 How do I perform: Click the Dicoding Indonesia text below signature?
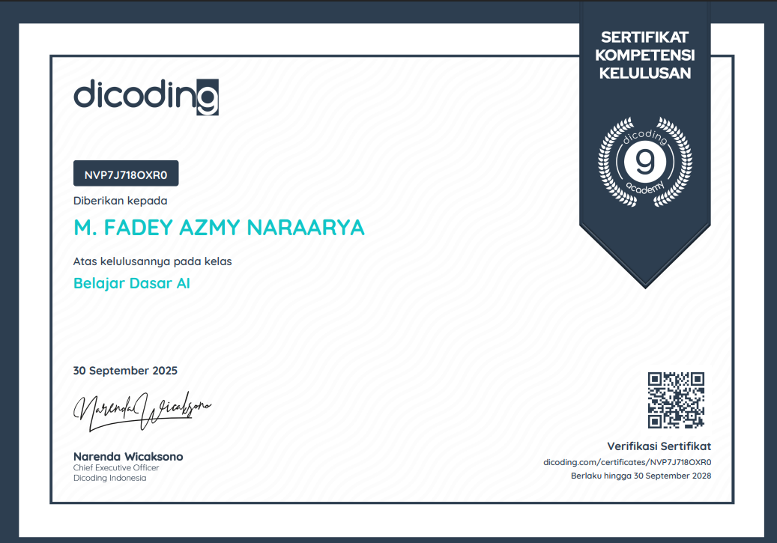point(110,478)
